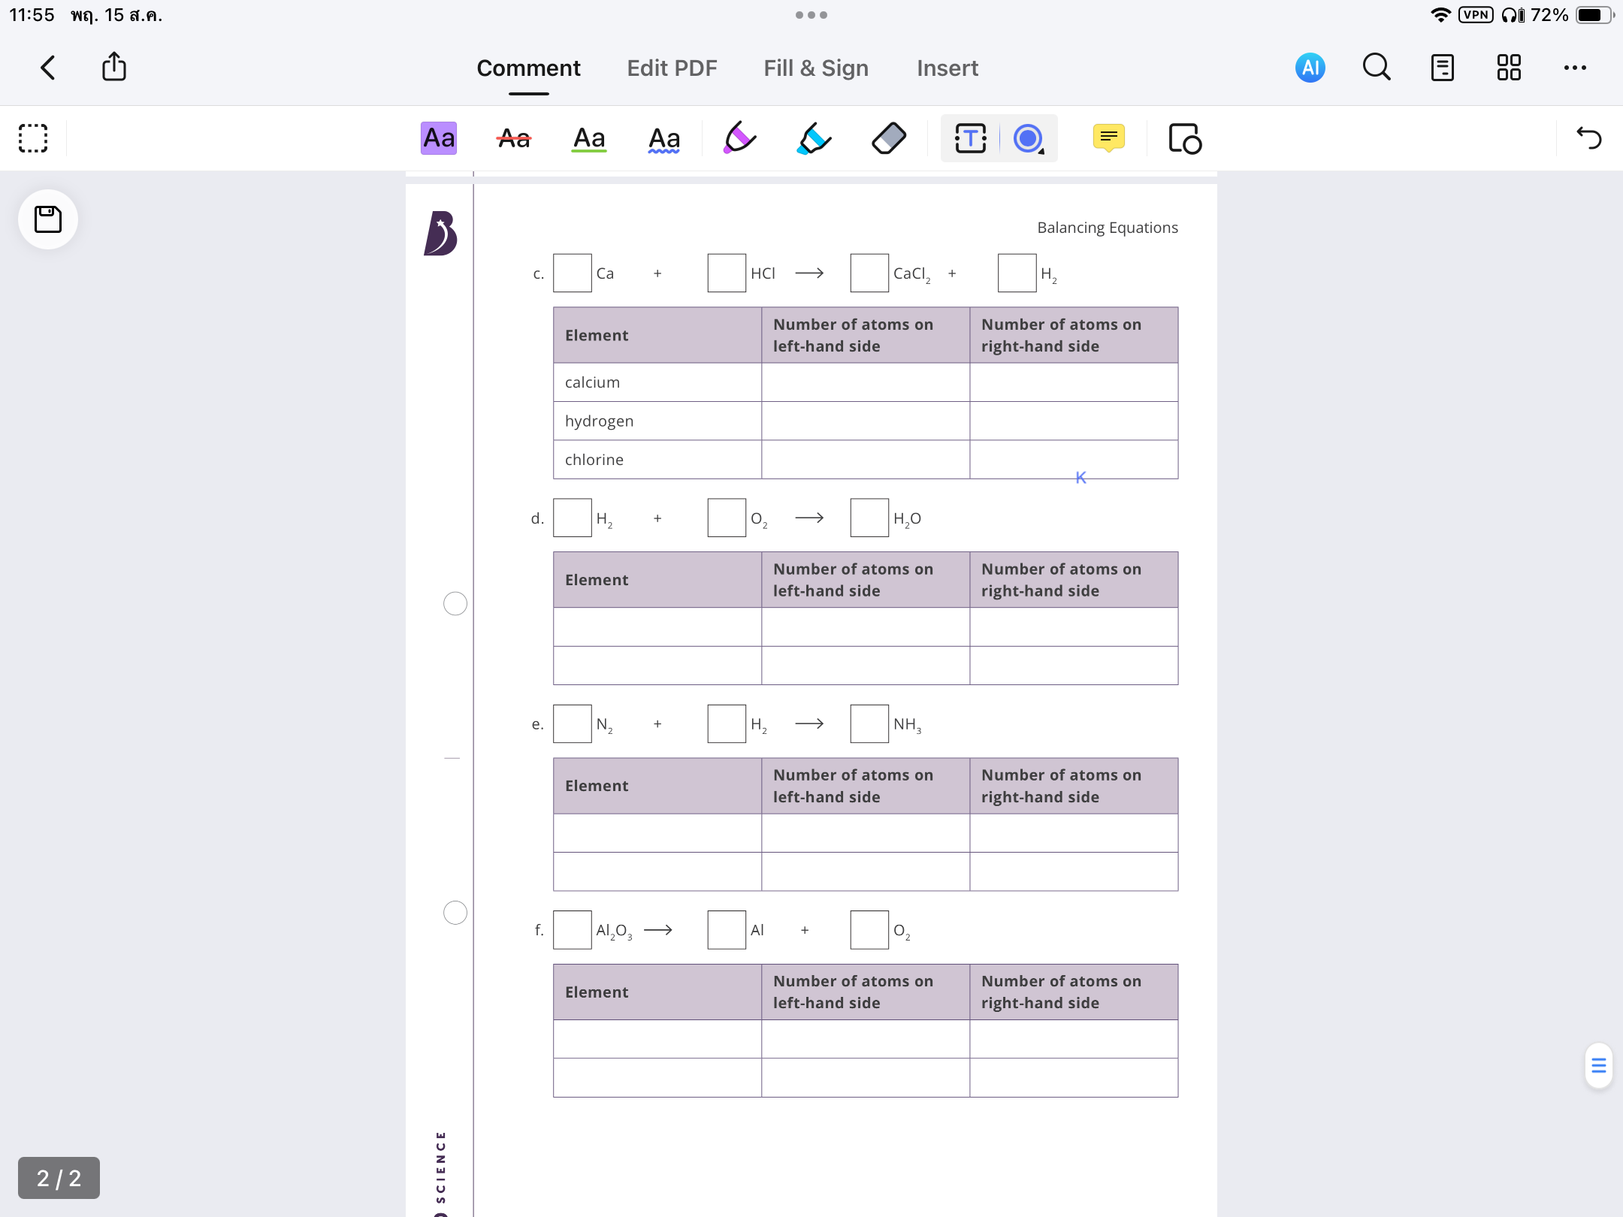Tap the floating save button
The width and height of the screenshot is (1623, 1217).
[x=48, y=219]
